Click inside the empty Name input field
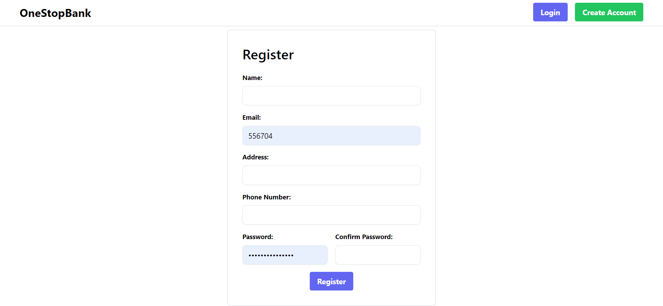663x306 pixels. [331, 96]
